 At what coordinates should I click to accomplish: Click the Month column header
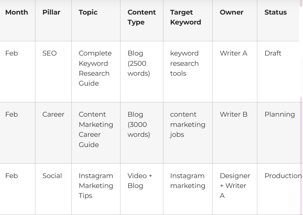click(17, 12)
